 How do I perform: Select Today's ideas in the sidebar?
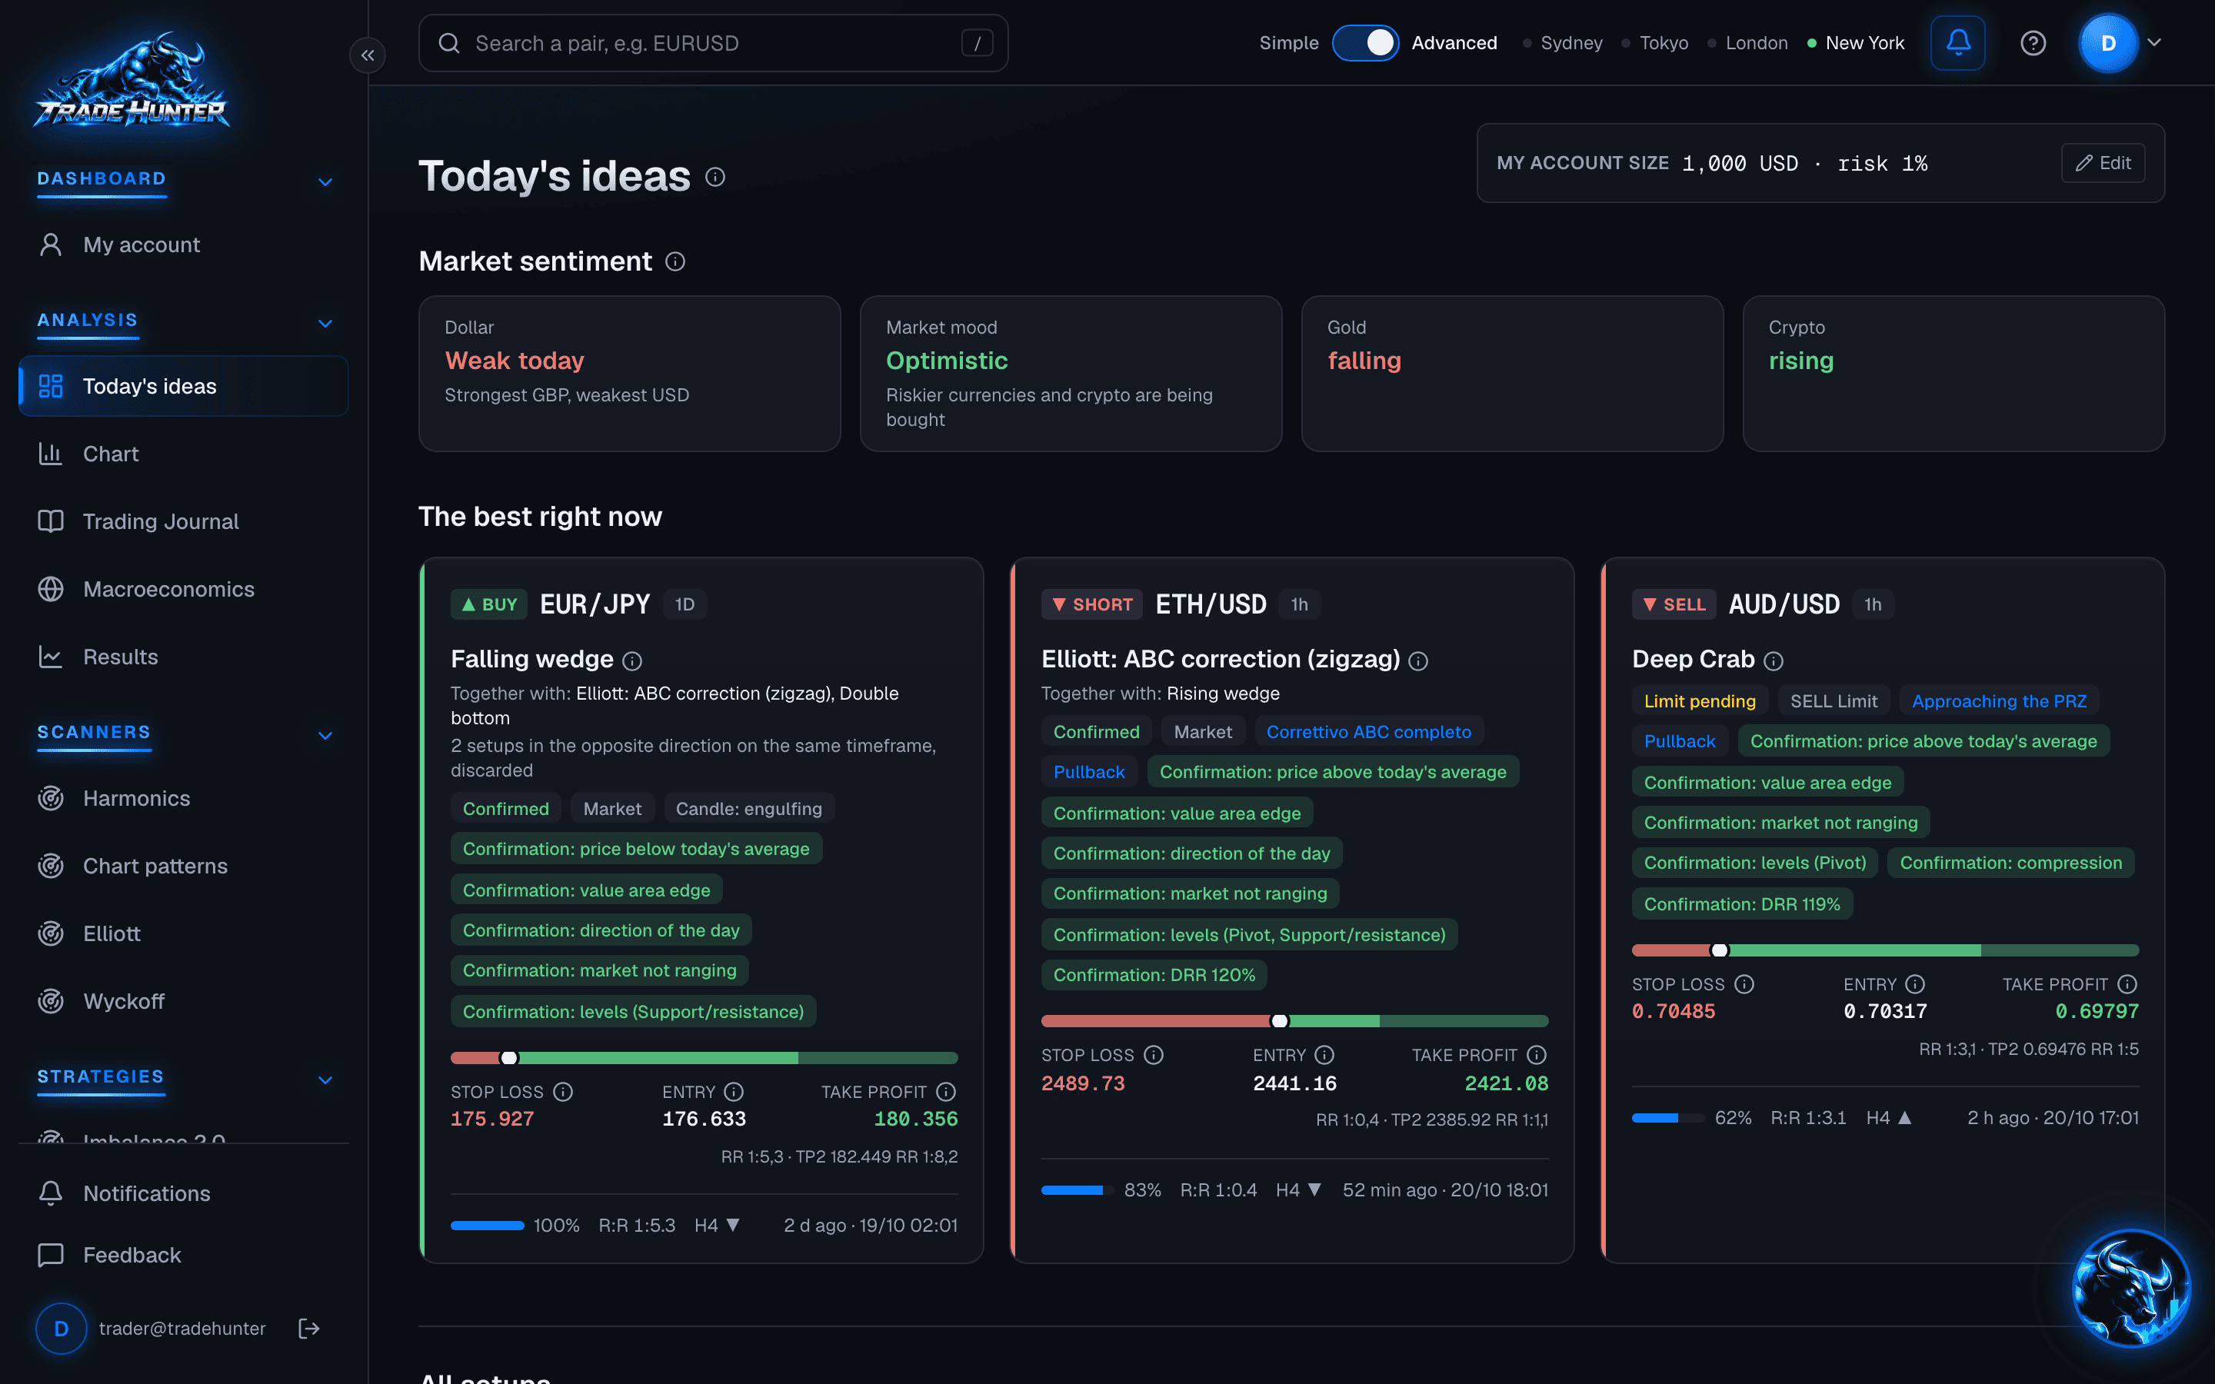183,386
